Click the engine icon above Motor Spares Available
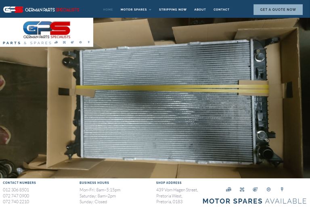Viewport: 310px width, 207px height. [x=228, y=190]
